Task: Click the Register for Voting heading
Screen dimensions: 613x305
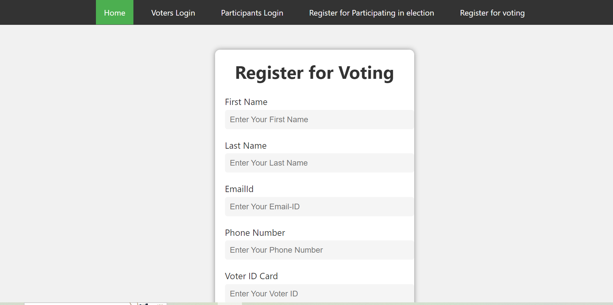Action: tap(314, 73)
